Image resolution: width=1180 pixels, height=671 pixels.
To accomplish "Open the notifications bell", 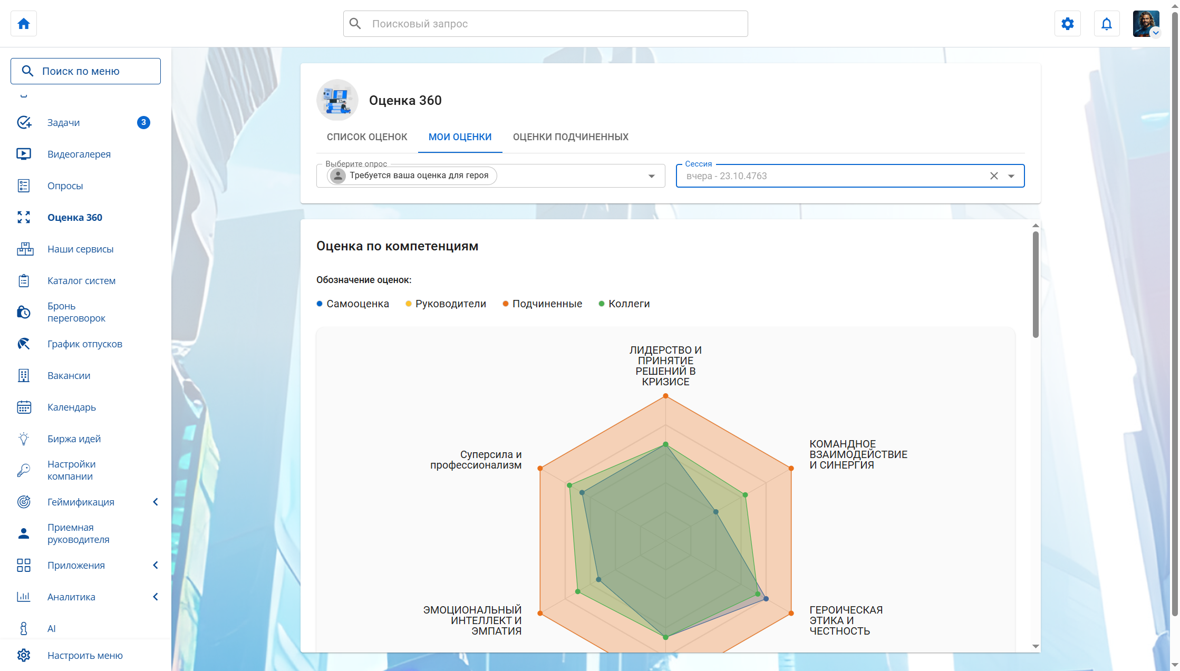I will [1106, 24].
